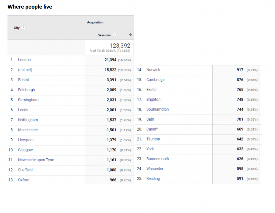Open the Norwich city link
The width and height of the screenshot is (275, 213).
(153, 70)
